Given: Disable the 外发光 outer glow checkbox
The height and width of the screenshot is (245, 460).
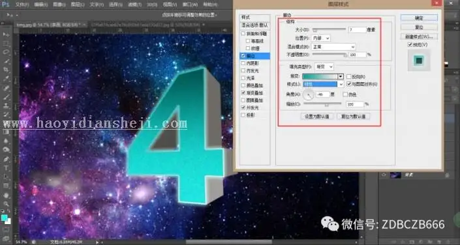Looking at the screenshot, I should point(243,108).
